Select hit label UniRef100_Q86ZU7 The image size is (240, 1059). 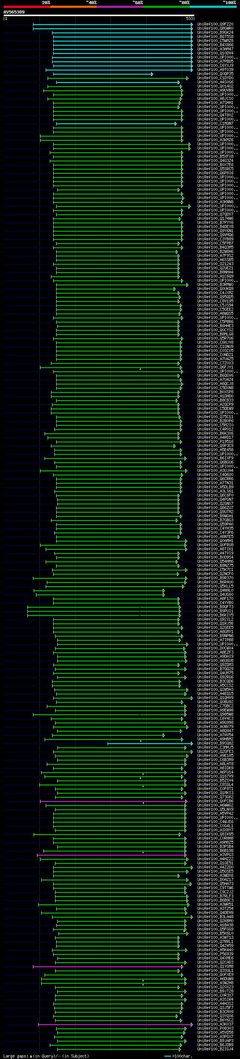pos(215,508)
